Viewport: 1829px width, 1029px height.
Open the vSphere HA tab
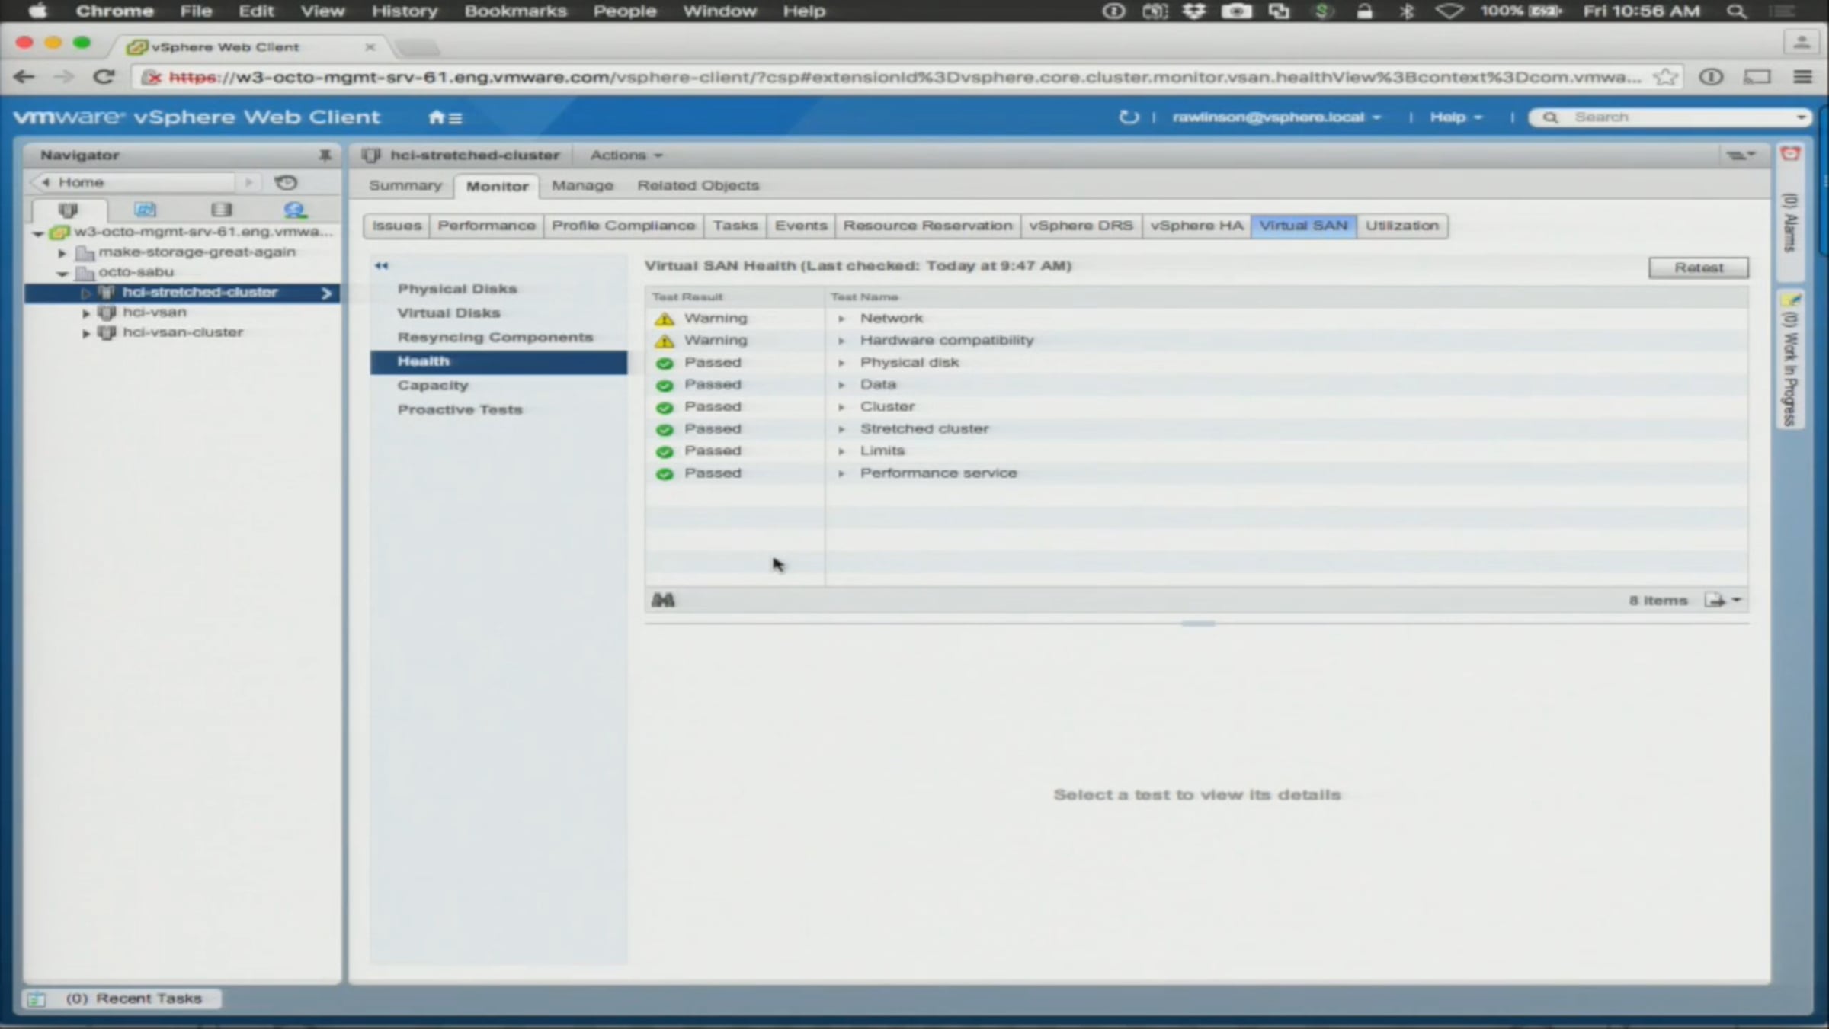[x=1196, y=226]
